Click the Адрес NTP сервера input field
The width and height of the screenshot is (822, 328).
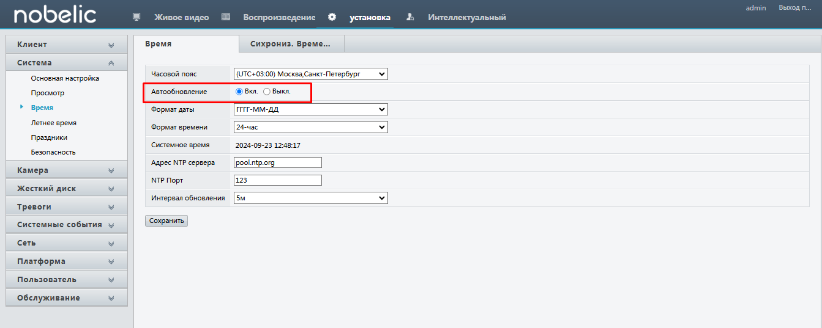click(278, 162)
